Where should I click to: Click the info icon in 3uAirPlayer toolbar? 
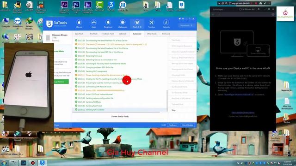coord(273,14)
